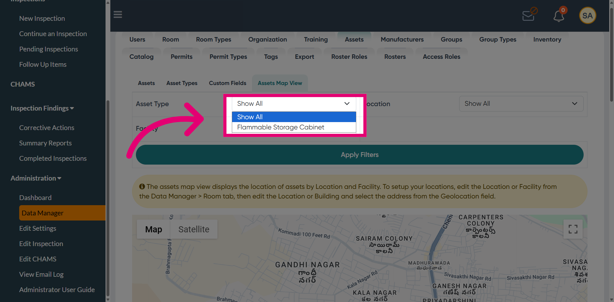This screenshot has width=614, height=302.
Task: Choose Flammable Storage Cabinet option
Action: tap(294, 127)
